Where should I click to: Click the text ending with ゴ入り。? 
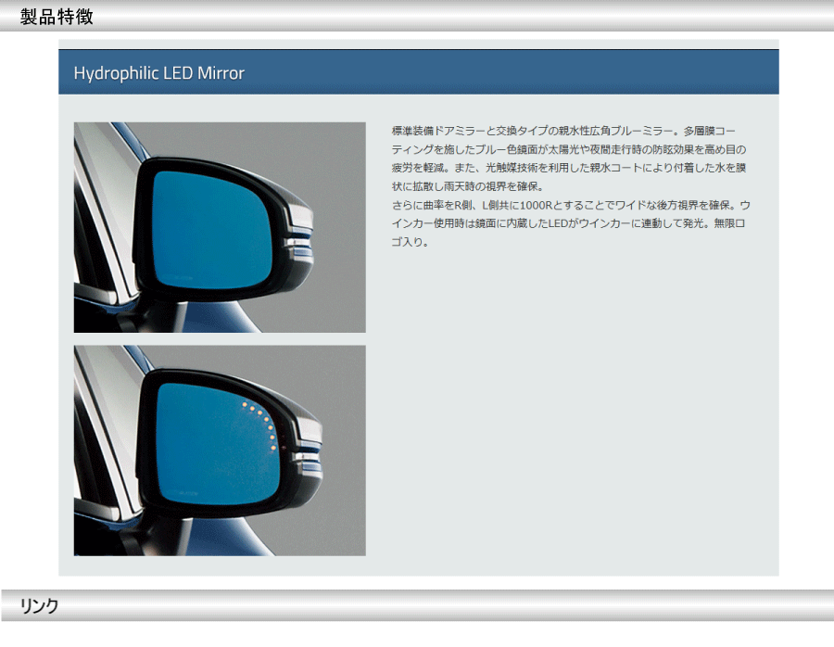411,242
